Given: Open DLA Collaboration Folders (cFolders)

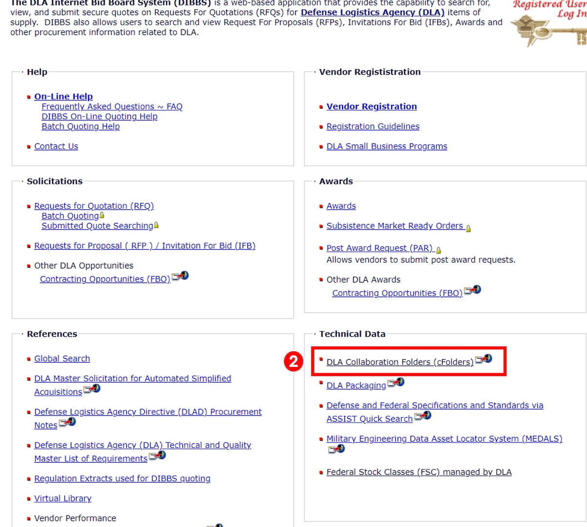Looking at the screenshot, I should 400,362.
